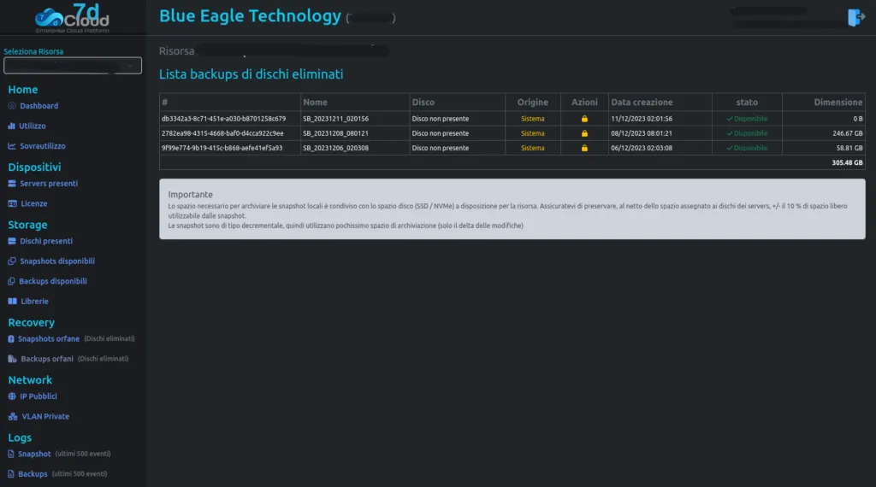The height and width of the screenshot is (487, 876).
Task: Go to Snapshots disponibili
Action: 57,261
